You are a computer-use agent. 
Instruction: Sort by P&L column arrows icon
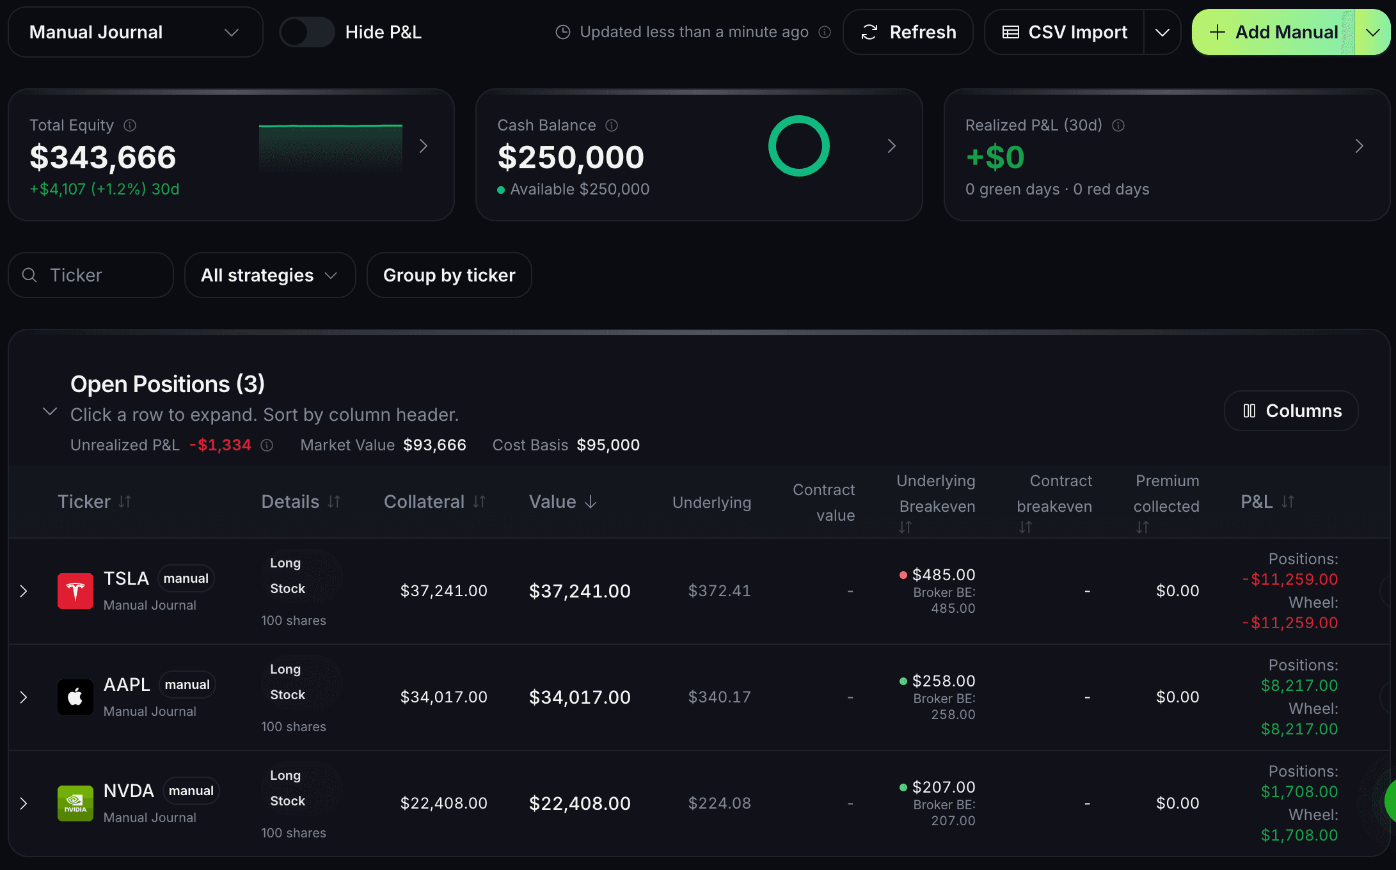1288,502
